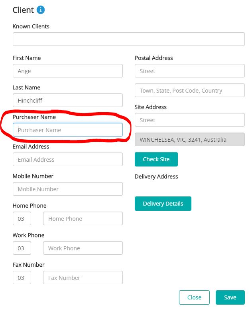Click the Home Phone area code box
Image resolution: width=250 pixels, height=321 pixels.
click(22, 219)
